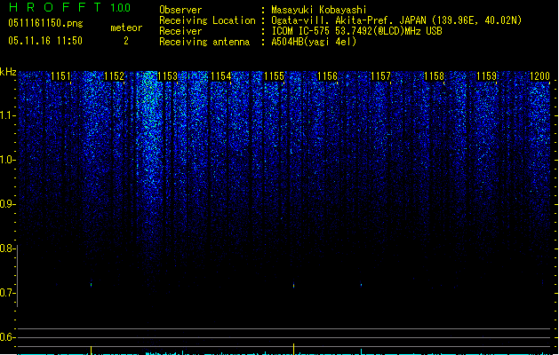Click the 0.7 kHz axis label
Image resolution: width=559 pixels, height=355 pixels.
tap(8, 293)
